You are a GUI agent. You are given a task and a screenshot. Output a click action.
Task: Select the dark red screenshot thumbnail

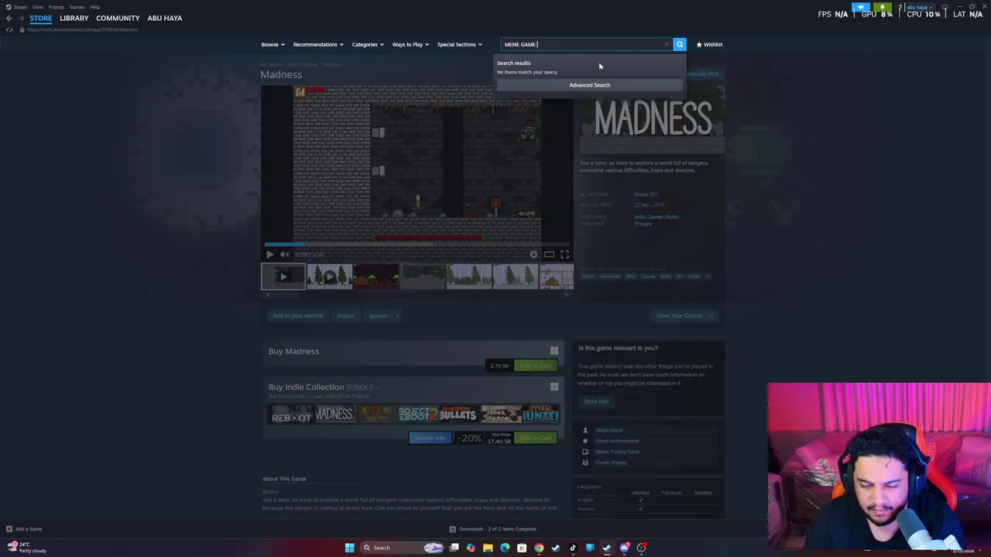coord(376,276)
